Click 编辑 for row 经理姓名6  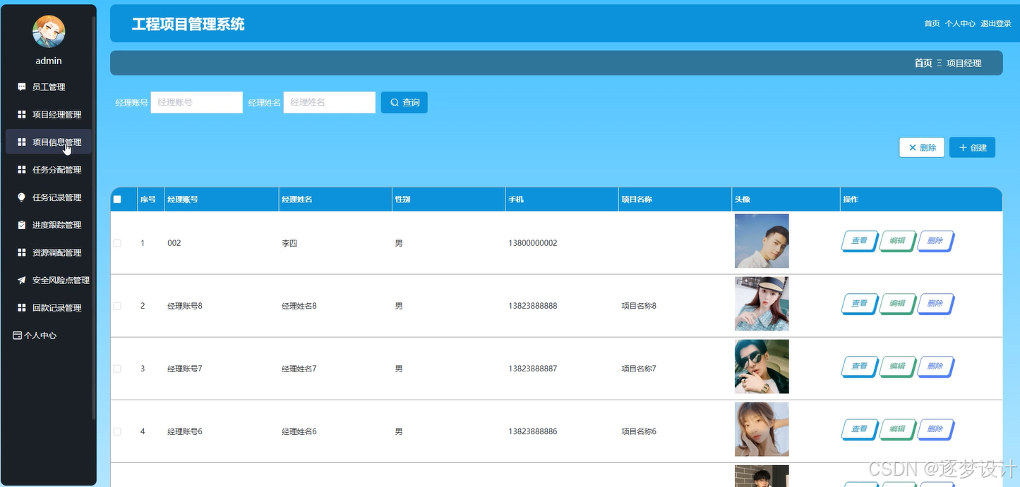click(x=897, y=429)
